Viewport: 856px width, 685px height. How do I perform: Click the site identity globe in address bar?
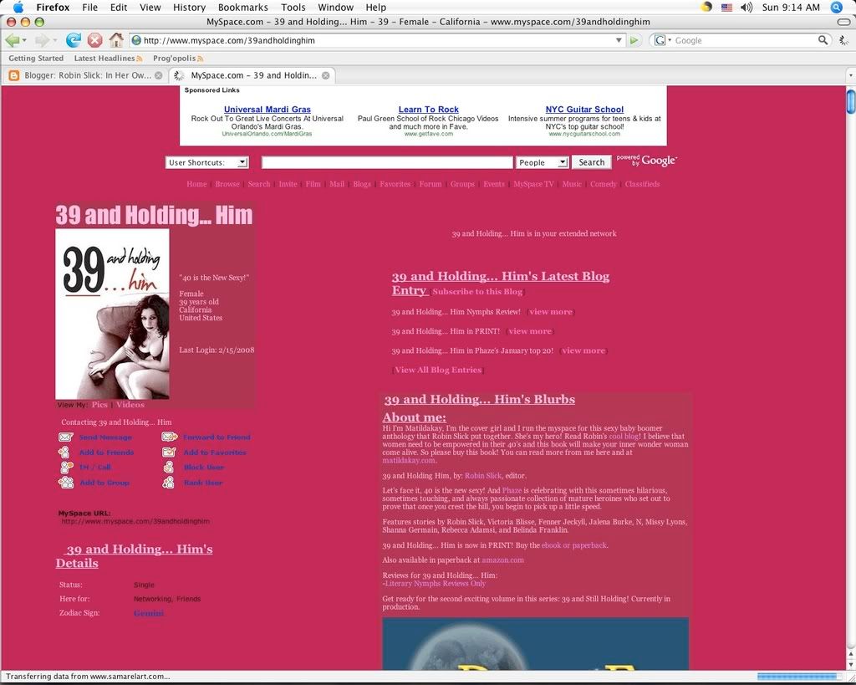click(136, 40)
